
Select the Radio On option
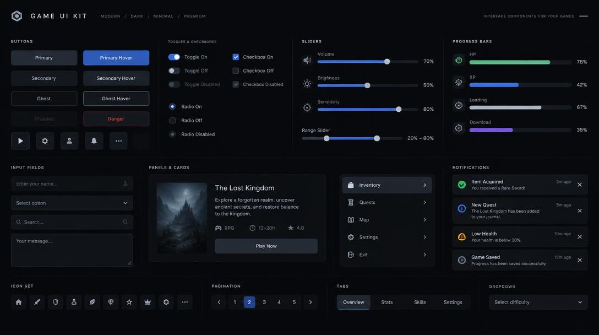point(172,107)
